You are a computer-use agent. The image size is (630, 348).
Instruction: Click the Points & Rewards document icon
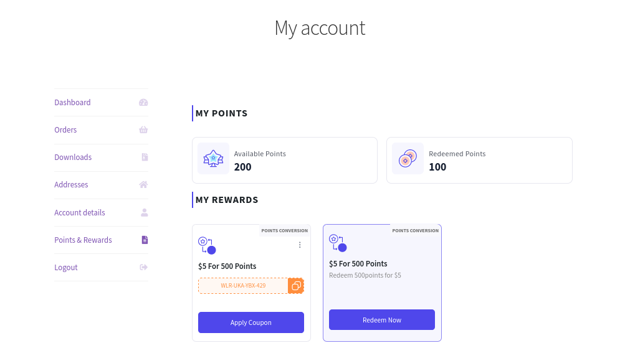(x=145, y=240)
